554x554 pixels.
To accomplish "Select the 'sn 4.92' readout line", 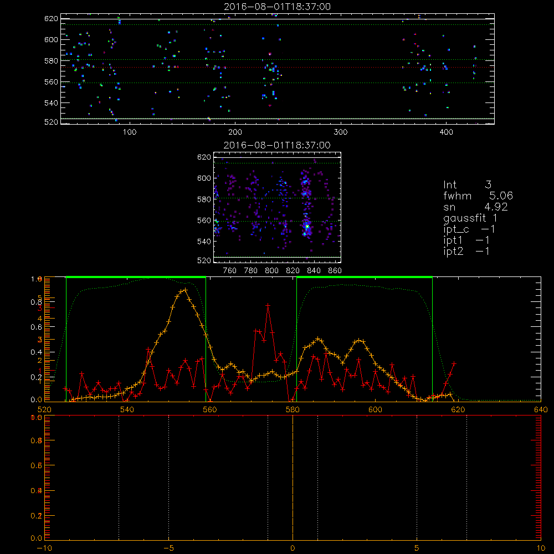I will pos(475,207).
